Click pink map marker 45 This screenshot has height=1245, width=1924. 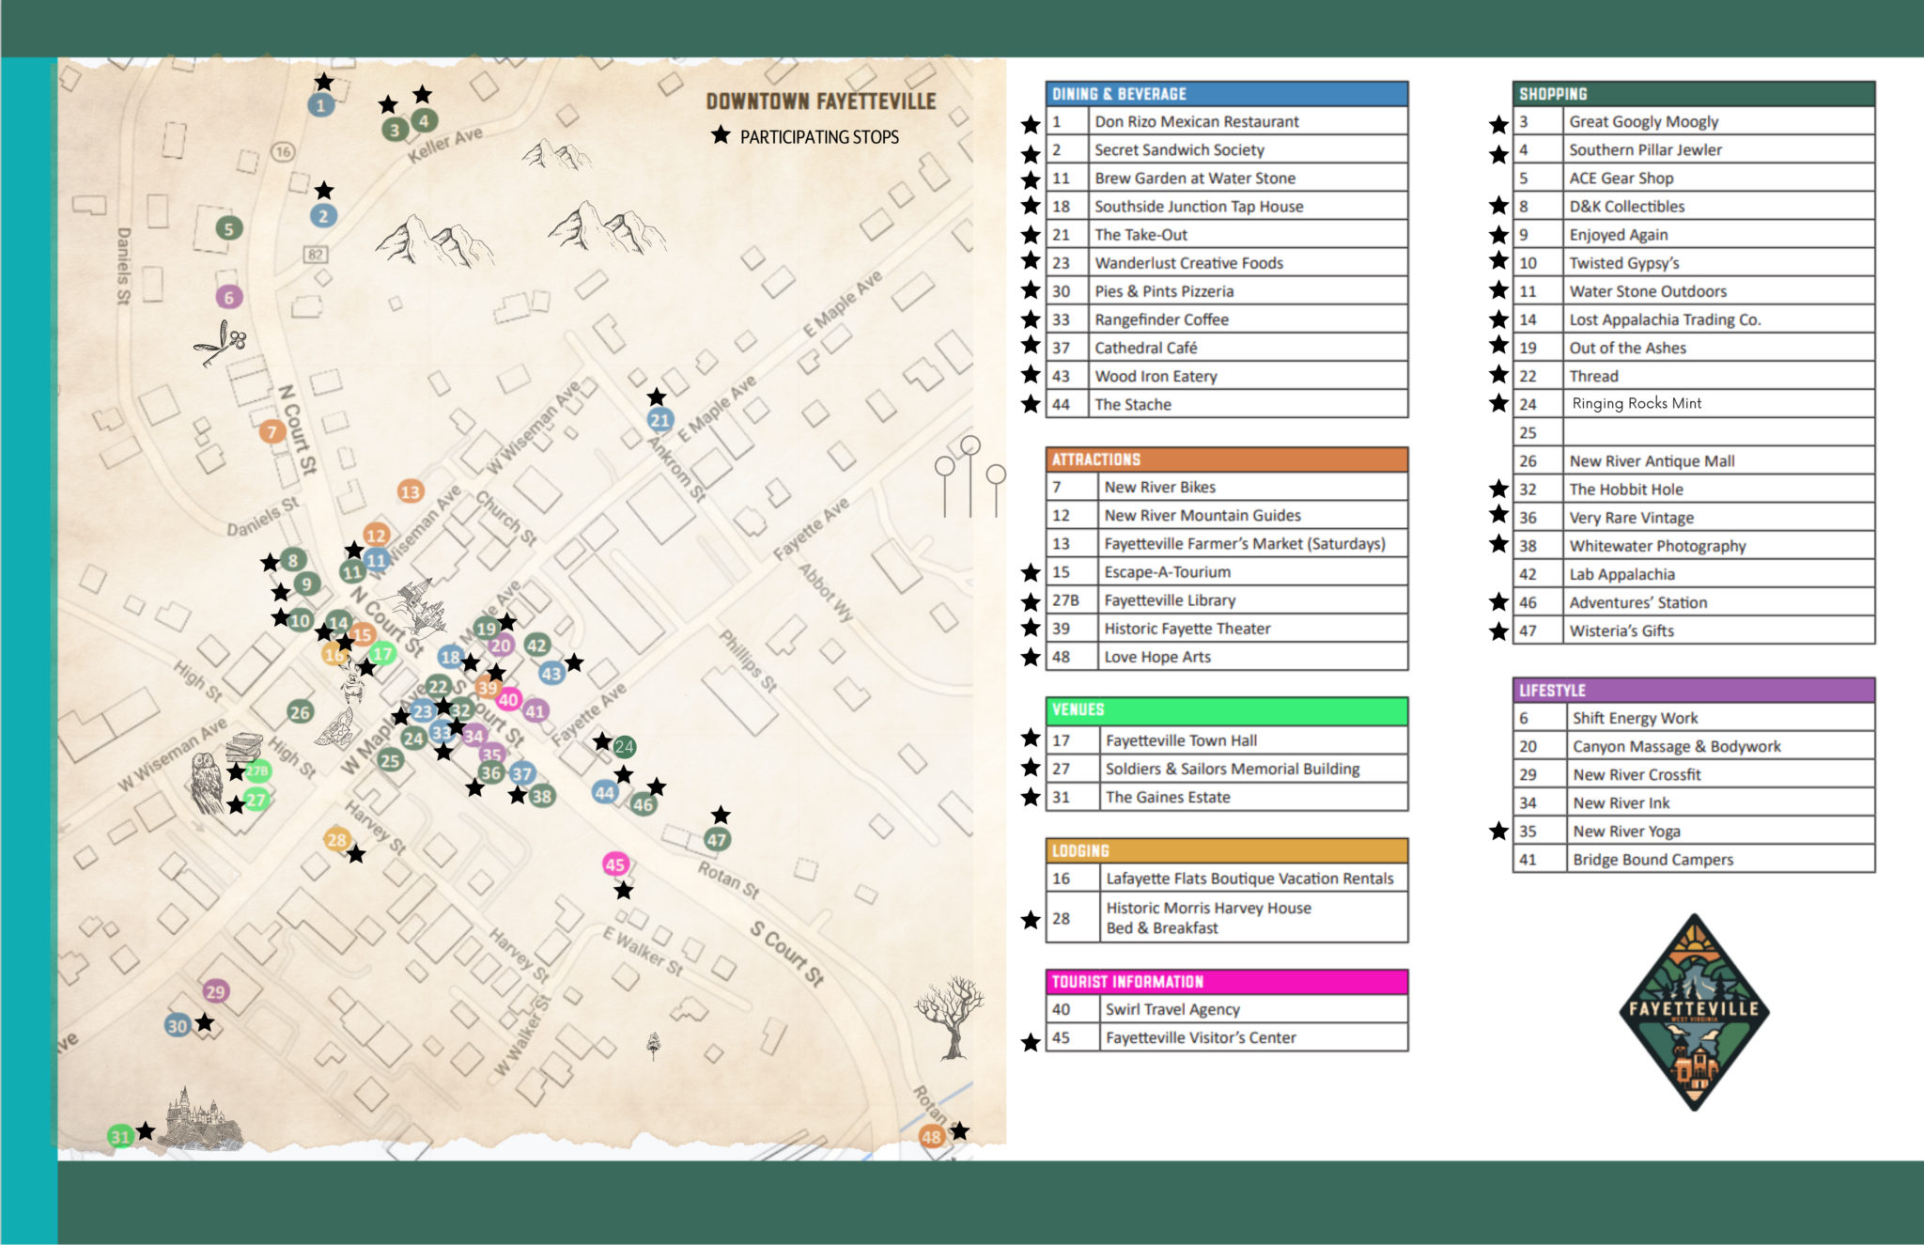[x=615, y=864]
